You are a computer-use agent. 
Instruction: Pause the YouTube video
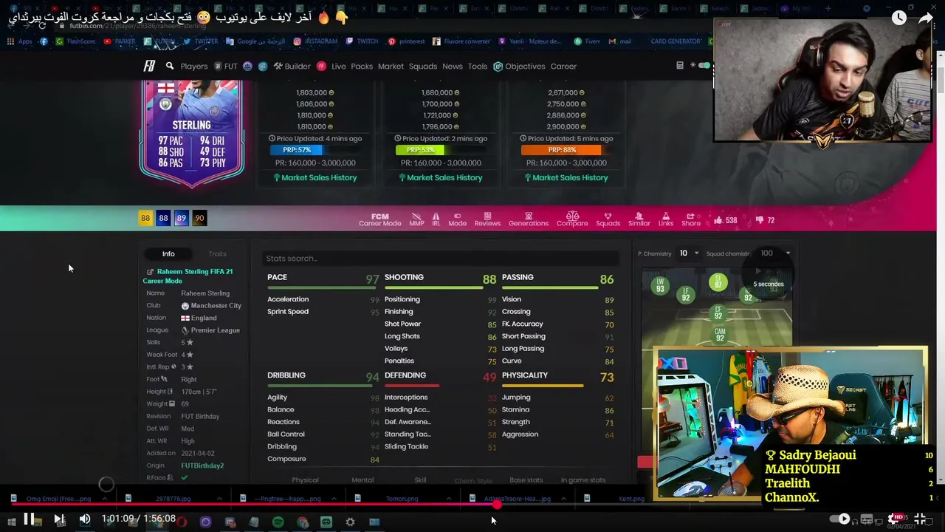point(29,519)
